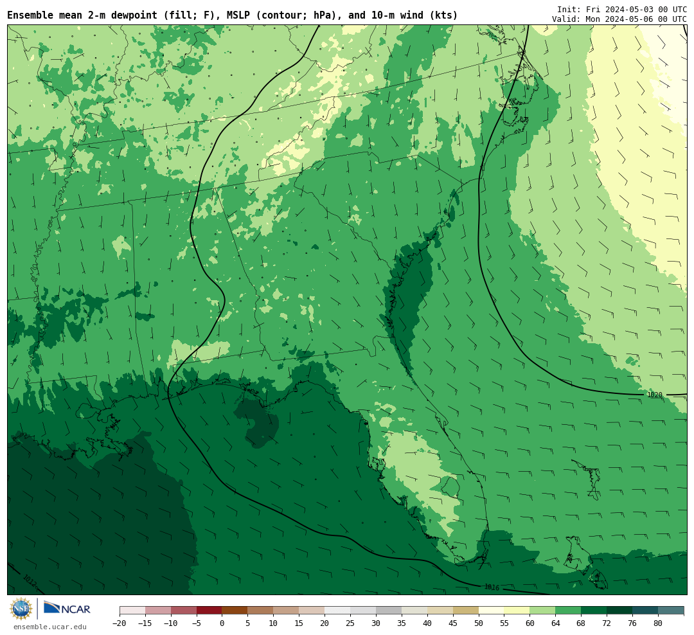Viewport: 694px width, 635px height.
Task: Pick the dark green swatch between 68 and 72
Action: coord(594,611)
